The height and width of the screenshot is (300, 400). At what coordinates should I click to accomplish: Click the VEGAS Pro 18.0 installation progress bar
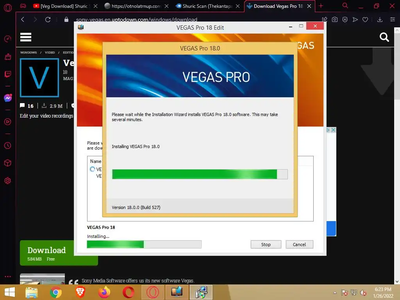(x=200, y=174)
